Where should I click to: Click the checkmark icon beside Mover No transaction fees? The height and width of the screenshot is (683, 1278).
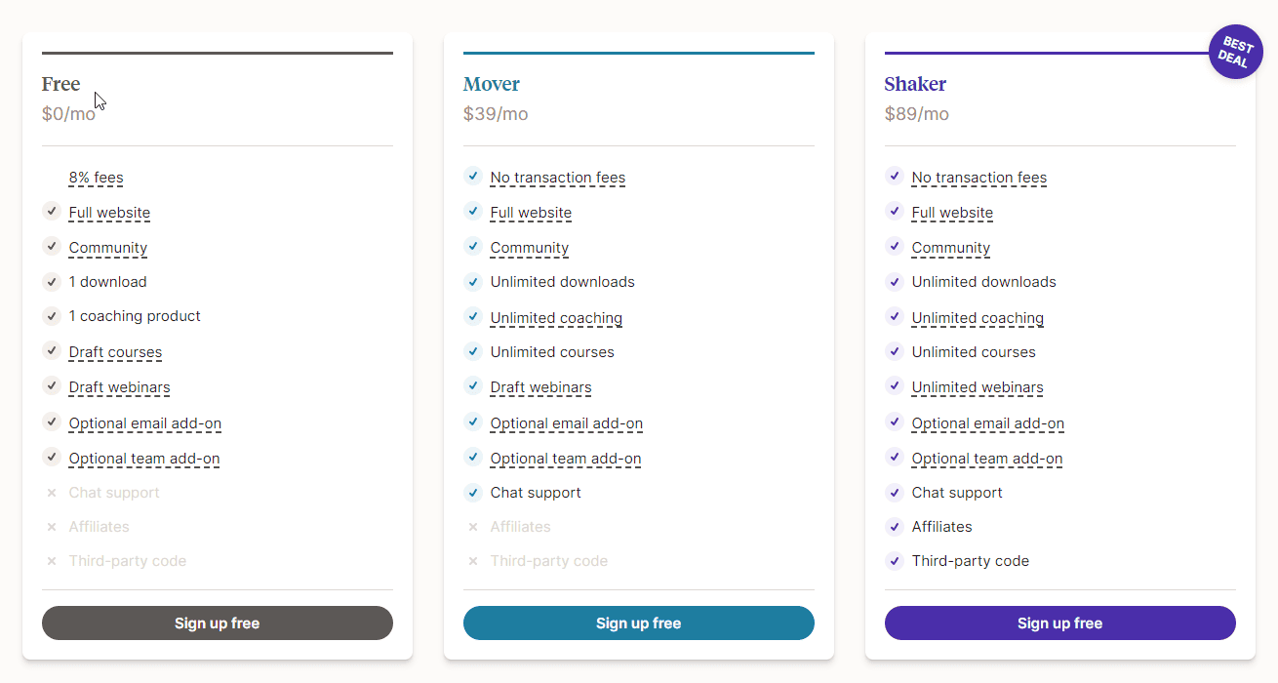tap(473, 177)
